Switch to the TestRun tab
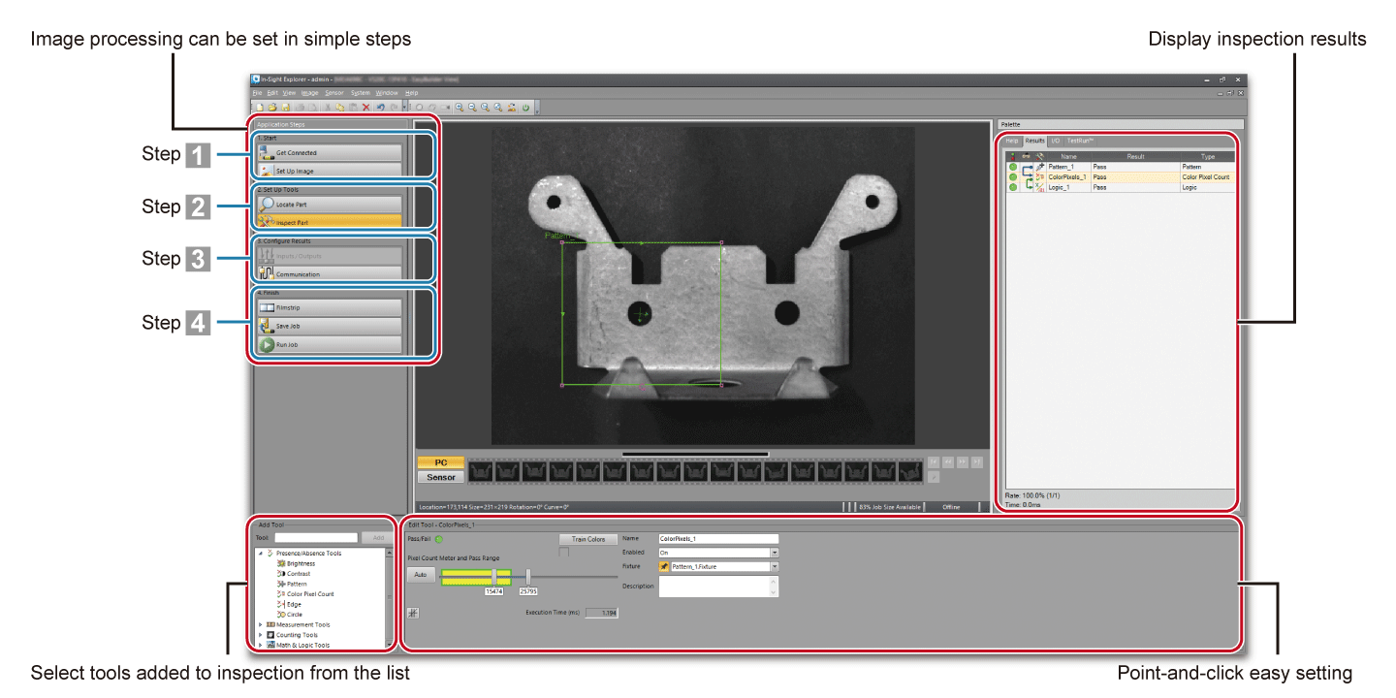1396x698 pixels. [1080, 141]
